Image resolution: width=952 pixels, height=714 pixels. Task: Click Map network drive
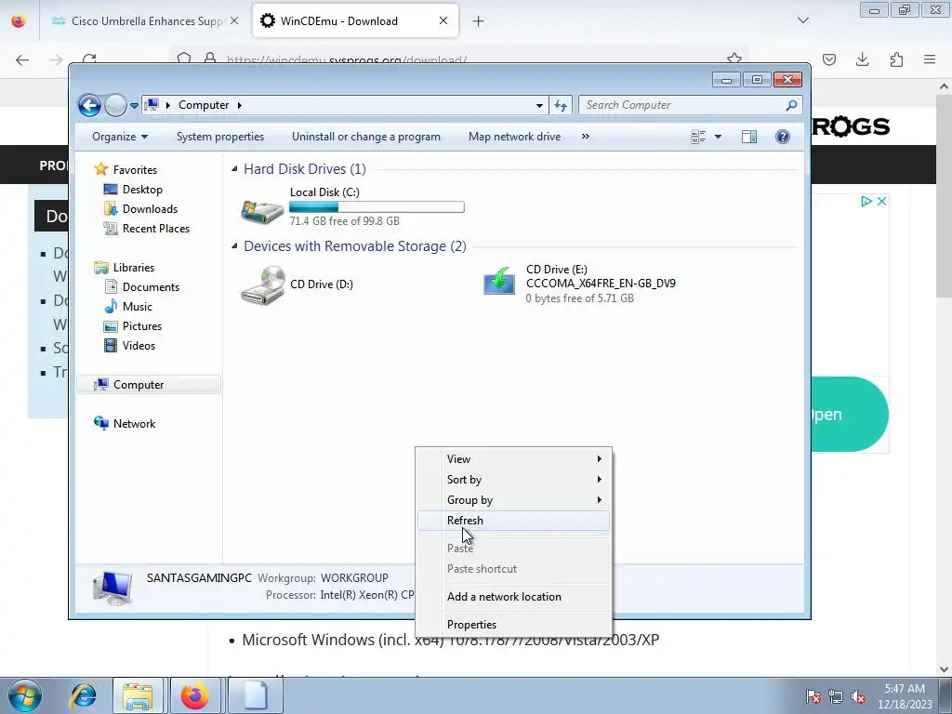[x=514, y=137]
